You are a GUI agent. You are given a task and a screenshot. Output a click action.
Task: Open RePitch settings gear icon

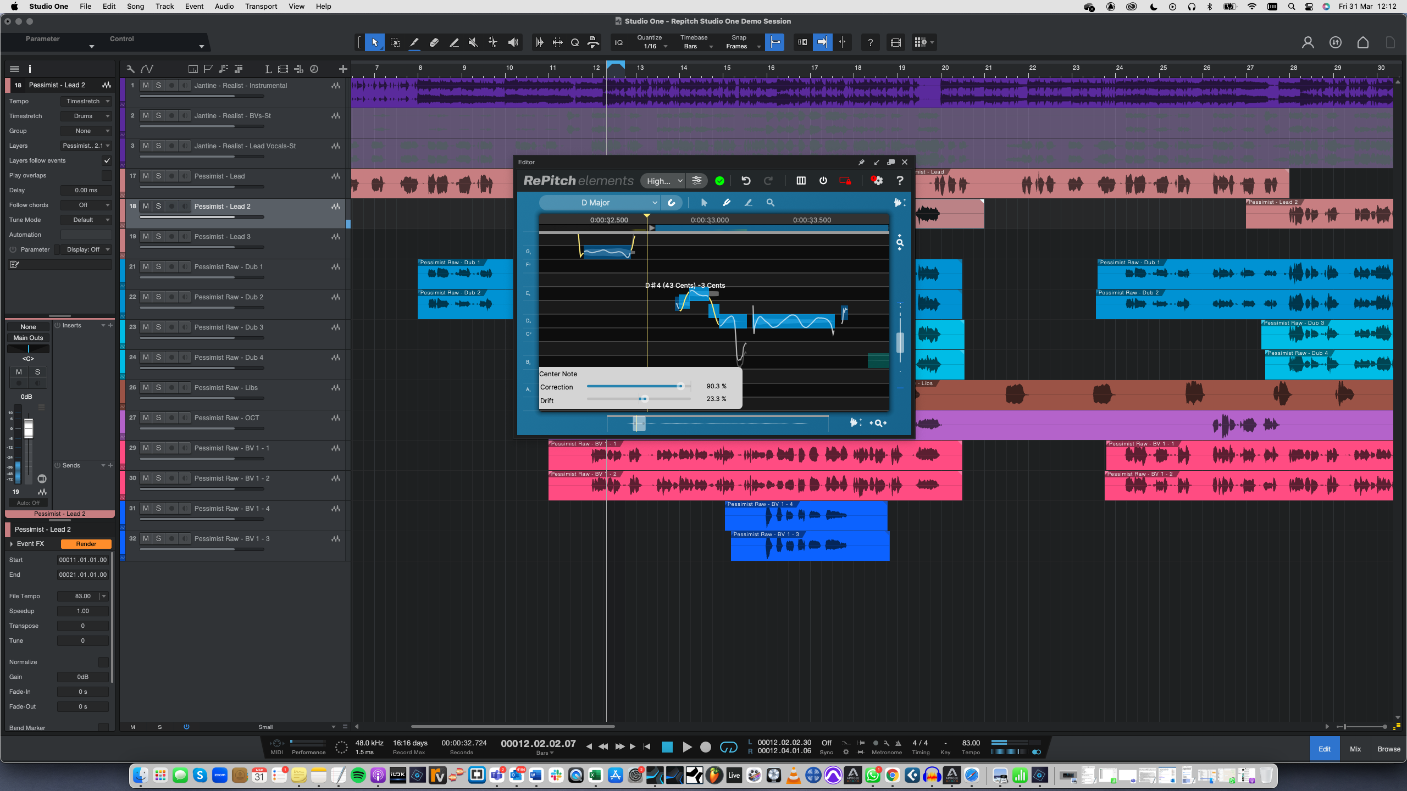coord(877,181)
